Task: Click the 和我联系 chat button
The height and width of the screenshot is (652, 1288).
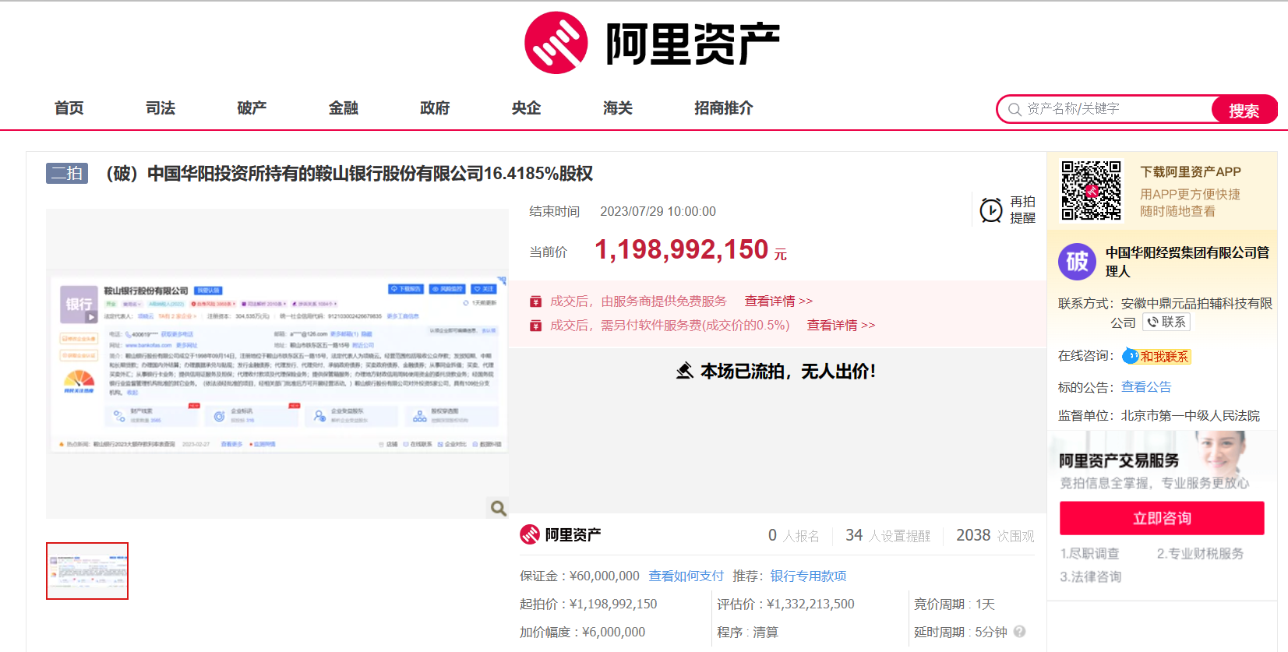Action: pos(1157,356)
